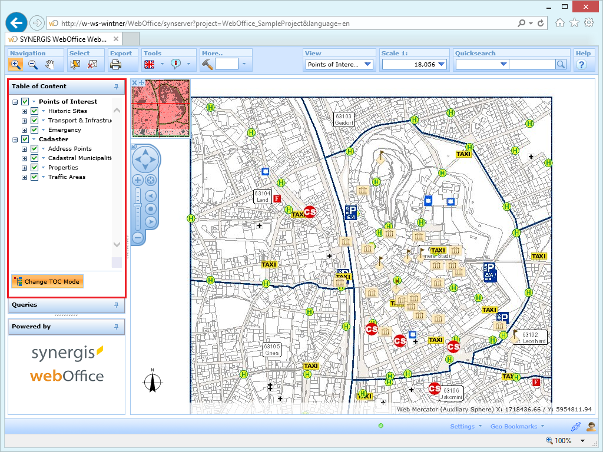Viewport: 603px width, 452px height.
Task: Select the Zoom Out navigation tool
Action: pos(33,64)
